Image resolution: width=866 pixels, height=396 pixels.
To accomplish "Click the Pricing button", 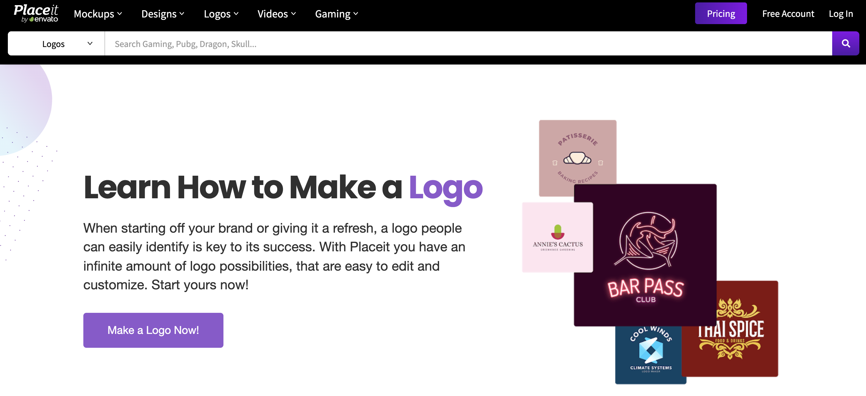I will click(720, 13).
